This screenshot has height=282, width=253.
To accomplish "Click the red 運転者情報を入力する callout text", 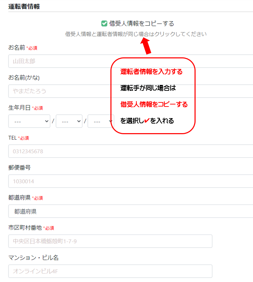I will click(x=151, y=72).
